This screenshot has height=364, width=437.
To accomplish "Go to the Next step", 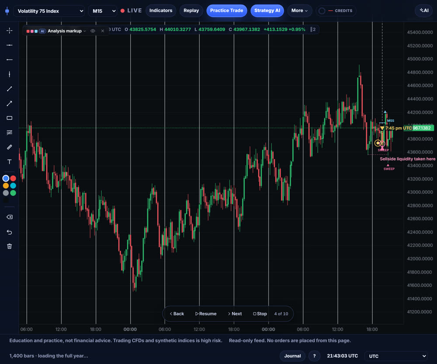I will pos(235,314).
